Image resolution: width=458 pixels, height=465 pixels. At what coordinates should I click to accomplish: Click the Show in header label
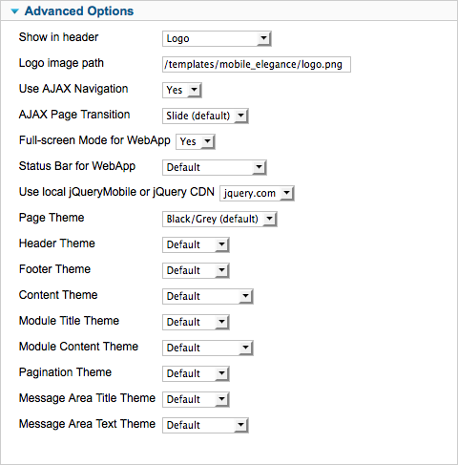point(58,37)
